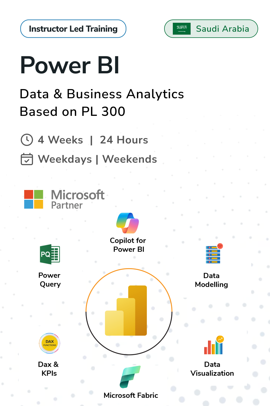The image size is (270, 406).
Task: Click the Power BI course title
Action: (x=70, y=65)
